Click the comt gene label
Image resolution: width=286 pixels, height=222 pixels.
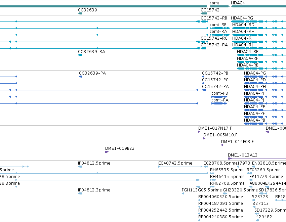click(x=214, y=3)
